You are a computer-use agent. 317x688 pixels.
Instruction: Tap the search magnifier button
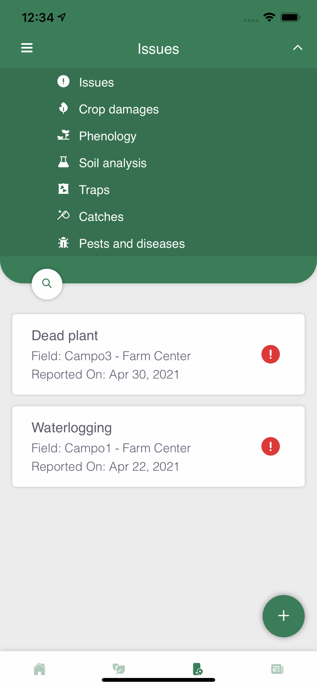point(47,284)
